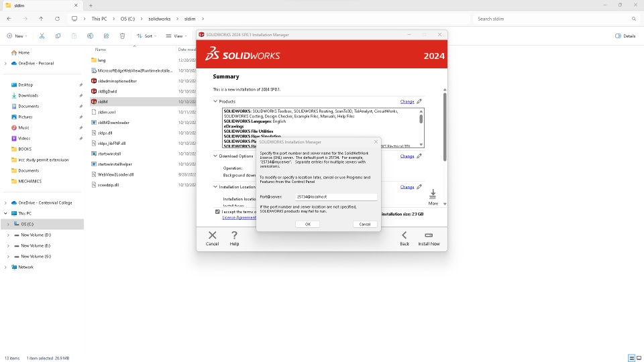Screen dimensions: 644x362
Task: Open Pictures in quick access
Action: tap(25, 117)
